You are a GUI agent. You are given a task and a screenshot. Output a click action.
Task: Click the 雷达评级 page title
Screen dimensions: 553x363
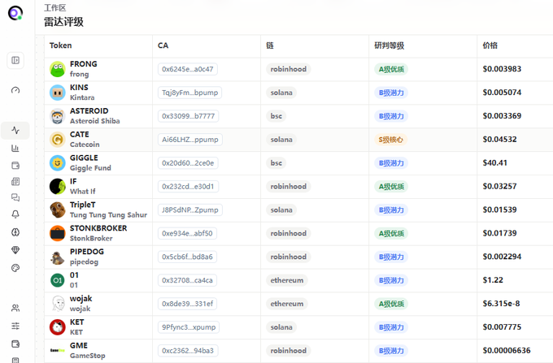(x=63, y=22)
